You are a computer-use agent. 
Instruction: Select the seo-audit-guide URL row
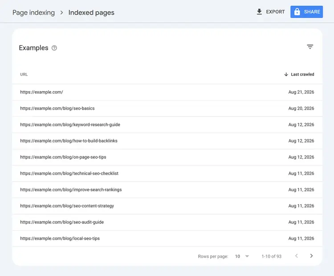click(167, 222)
